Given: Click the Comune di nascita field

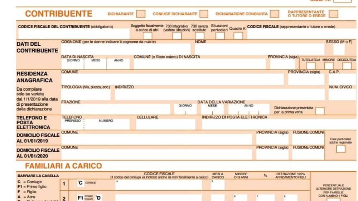Looking at the screenshot, I should 199,64.
